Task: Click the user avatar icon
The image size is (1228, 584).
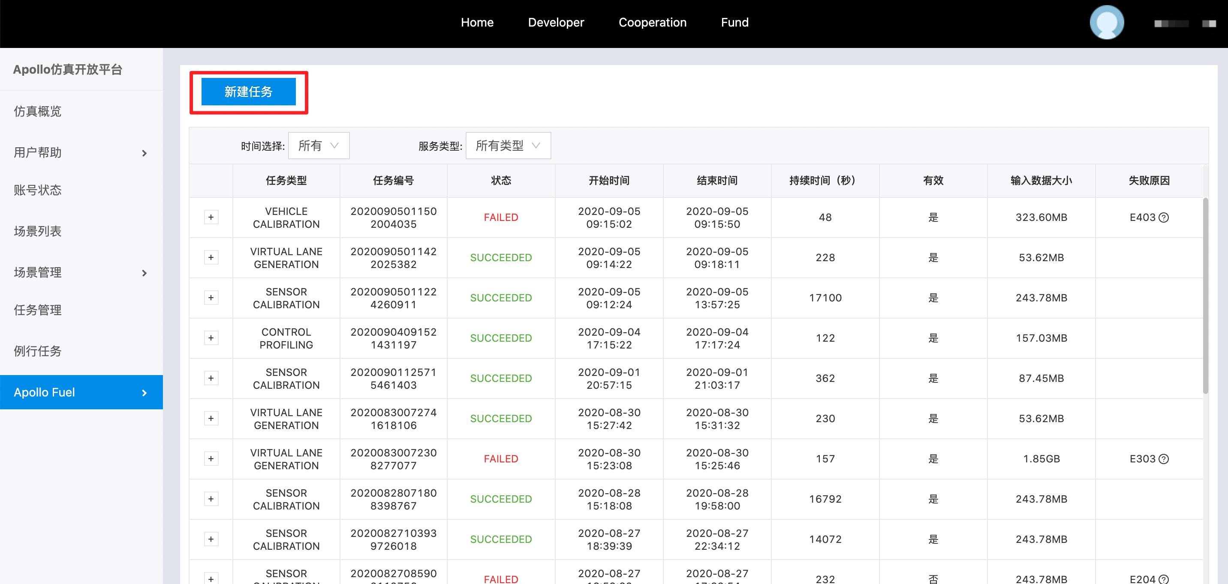Action: point(1107,22)
